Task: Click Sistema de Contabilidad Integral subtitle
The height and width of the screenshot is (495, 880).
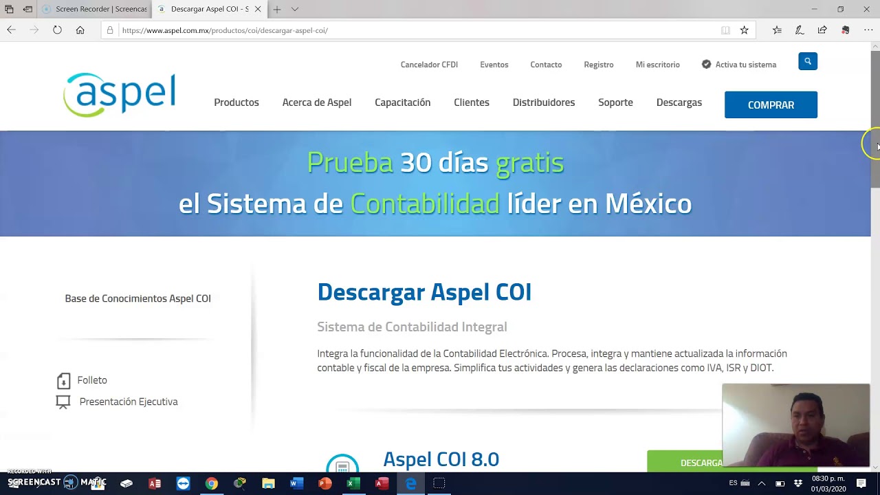Action: [412, 327]
